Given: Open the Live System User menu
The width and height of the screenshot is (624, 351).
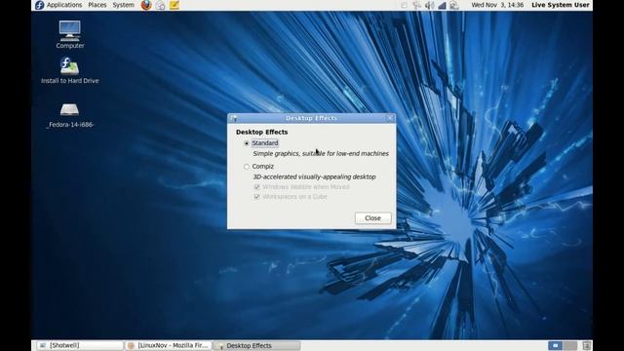Looking at the screenshot, I should click(x=561, y=5).
